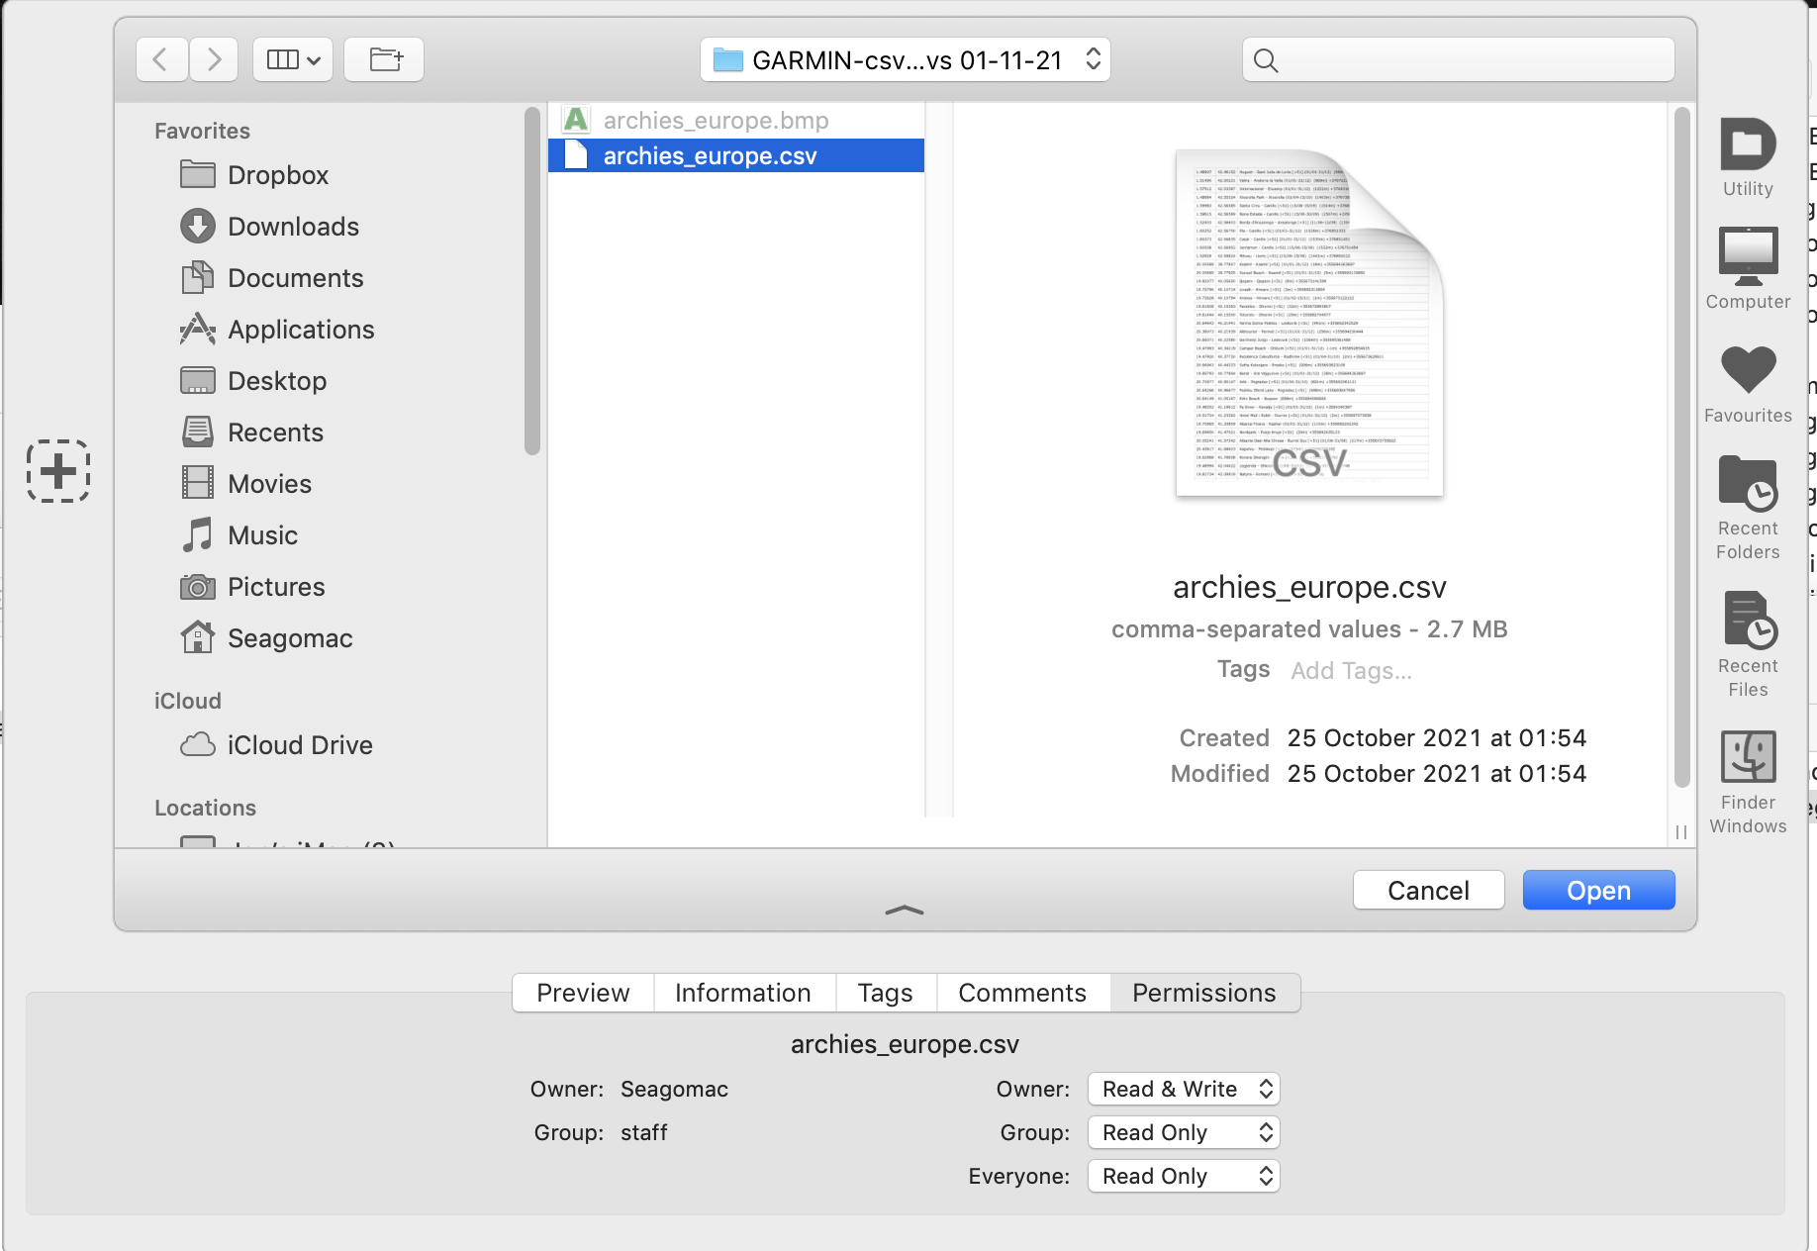Open the GARMIN-csv folder path popup

click(906, 60)
